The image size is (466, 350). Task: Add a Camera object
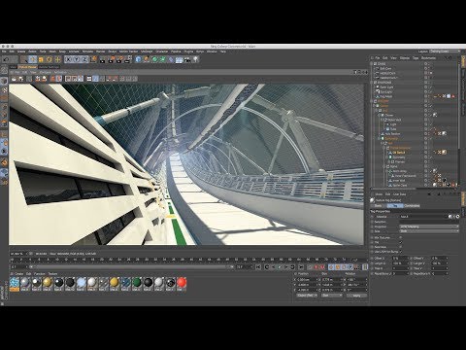click(187, 59)
